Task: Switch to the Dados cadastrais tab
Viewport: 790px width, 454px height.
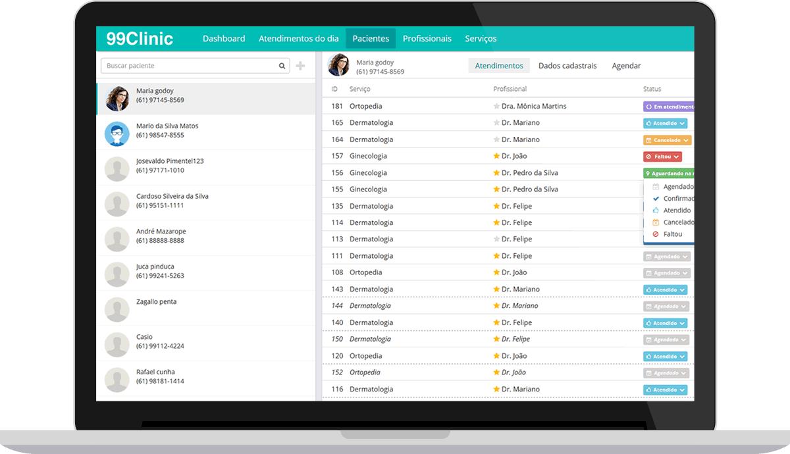Action: [x=567, y=66]
